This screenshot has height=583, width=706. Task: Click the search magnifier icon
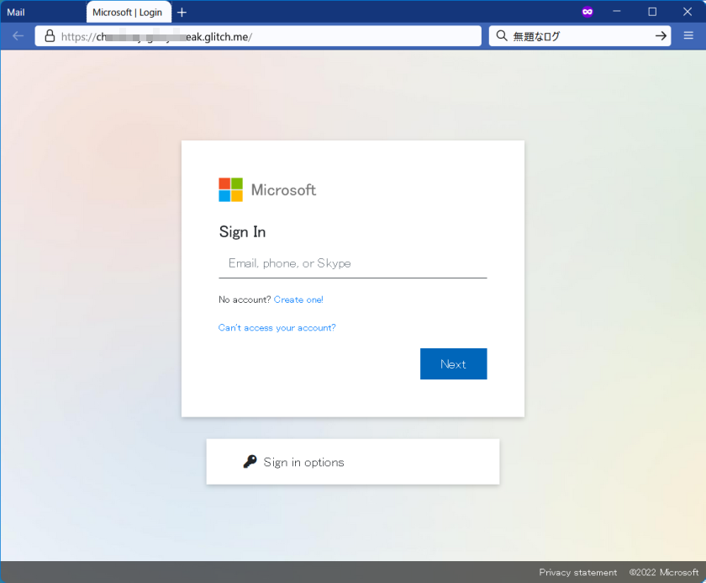pos(502,35)
